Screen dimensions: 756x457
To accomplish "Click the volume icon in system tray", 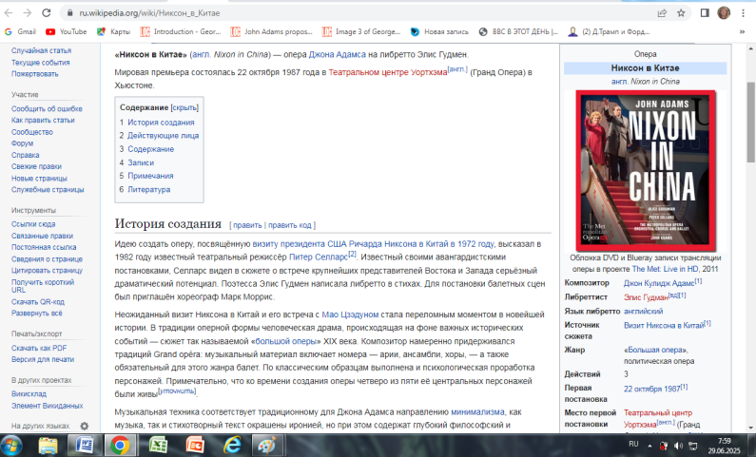I will coord(678,446).
